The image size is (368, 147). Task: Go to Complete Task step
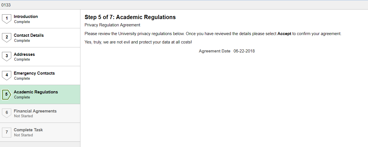[x=40, y=132]
